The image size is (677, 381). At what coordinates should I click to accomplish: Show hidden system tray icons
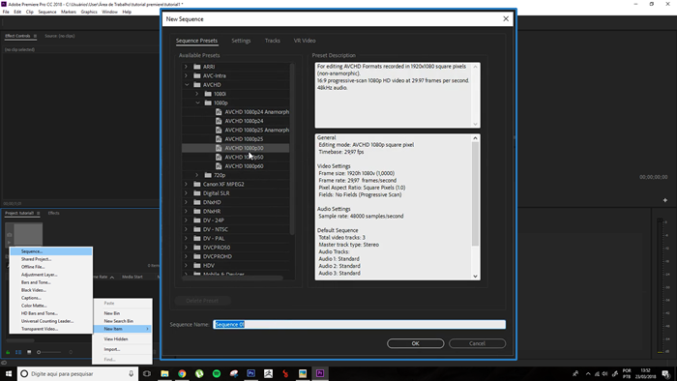(x=588, y=373)
